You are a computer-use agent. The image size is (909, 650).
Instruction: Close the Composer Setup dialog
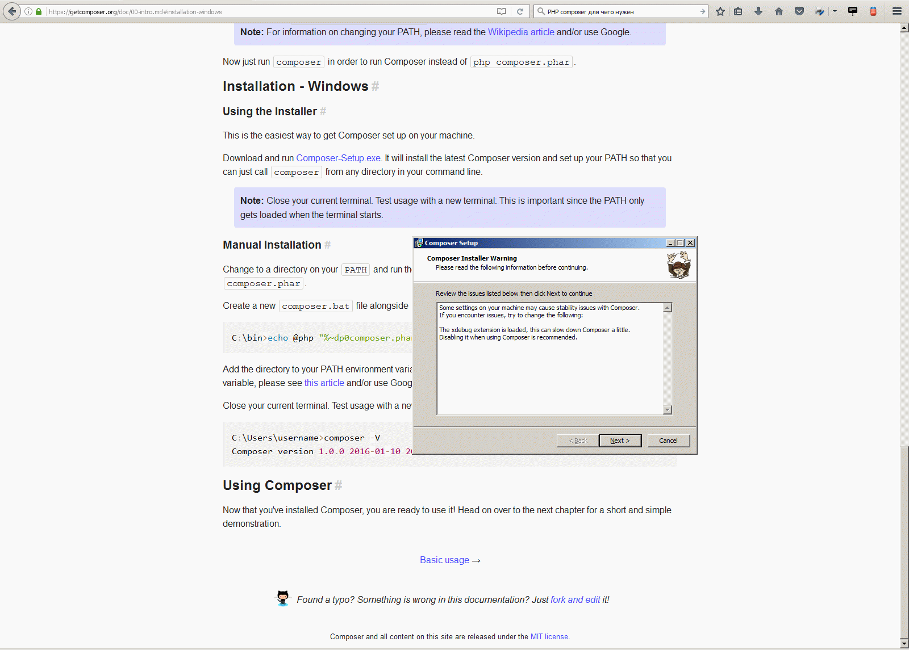pos(690,243)
